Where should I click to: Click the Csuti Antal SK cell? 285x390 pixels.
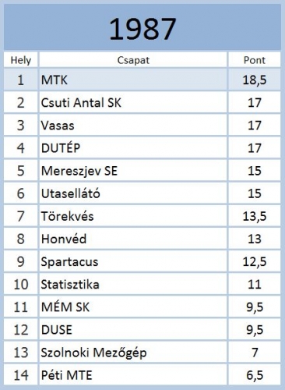click(133, 102)
